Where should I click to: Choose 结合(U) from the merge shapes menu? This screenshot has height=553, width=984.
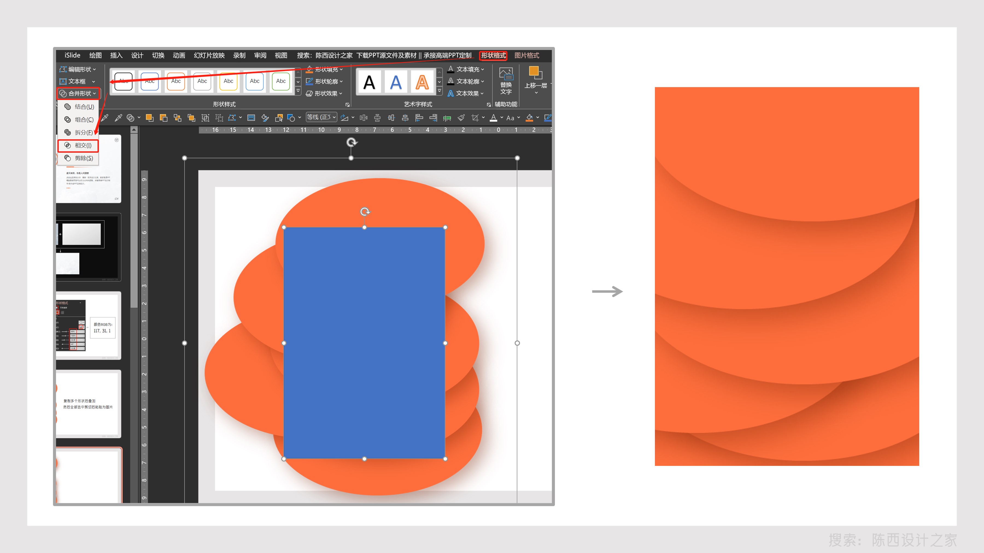[78, 107]
